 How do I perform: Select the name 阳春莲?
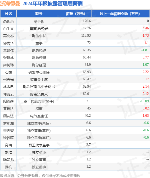pyautogui.click(x=8, y=101)
